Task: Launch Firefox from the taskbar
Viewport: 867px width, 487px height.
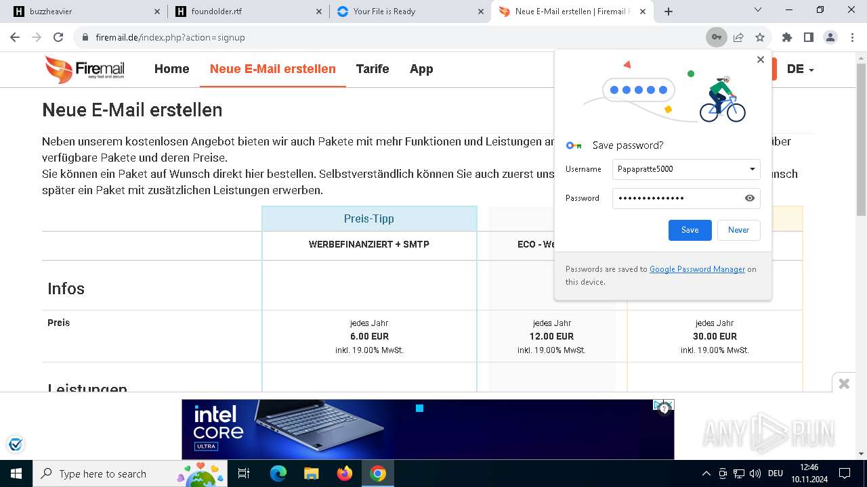Action: click(x=345, y=473)
